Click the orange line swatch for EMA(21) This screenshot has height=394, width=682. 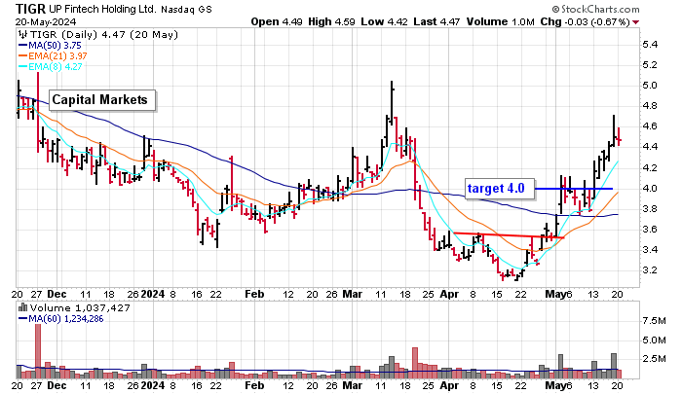(22, 55)
